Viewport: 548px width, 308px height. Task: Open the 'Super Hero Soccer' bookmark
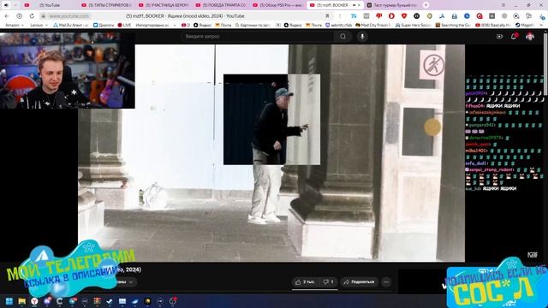(413, 25)
